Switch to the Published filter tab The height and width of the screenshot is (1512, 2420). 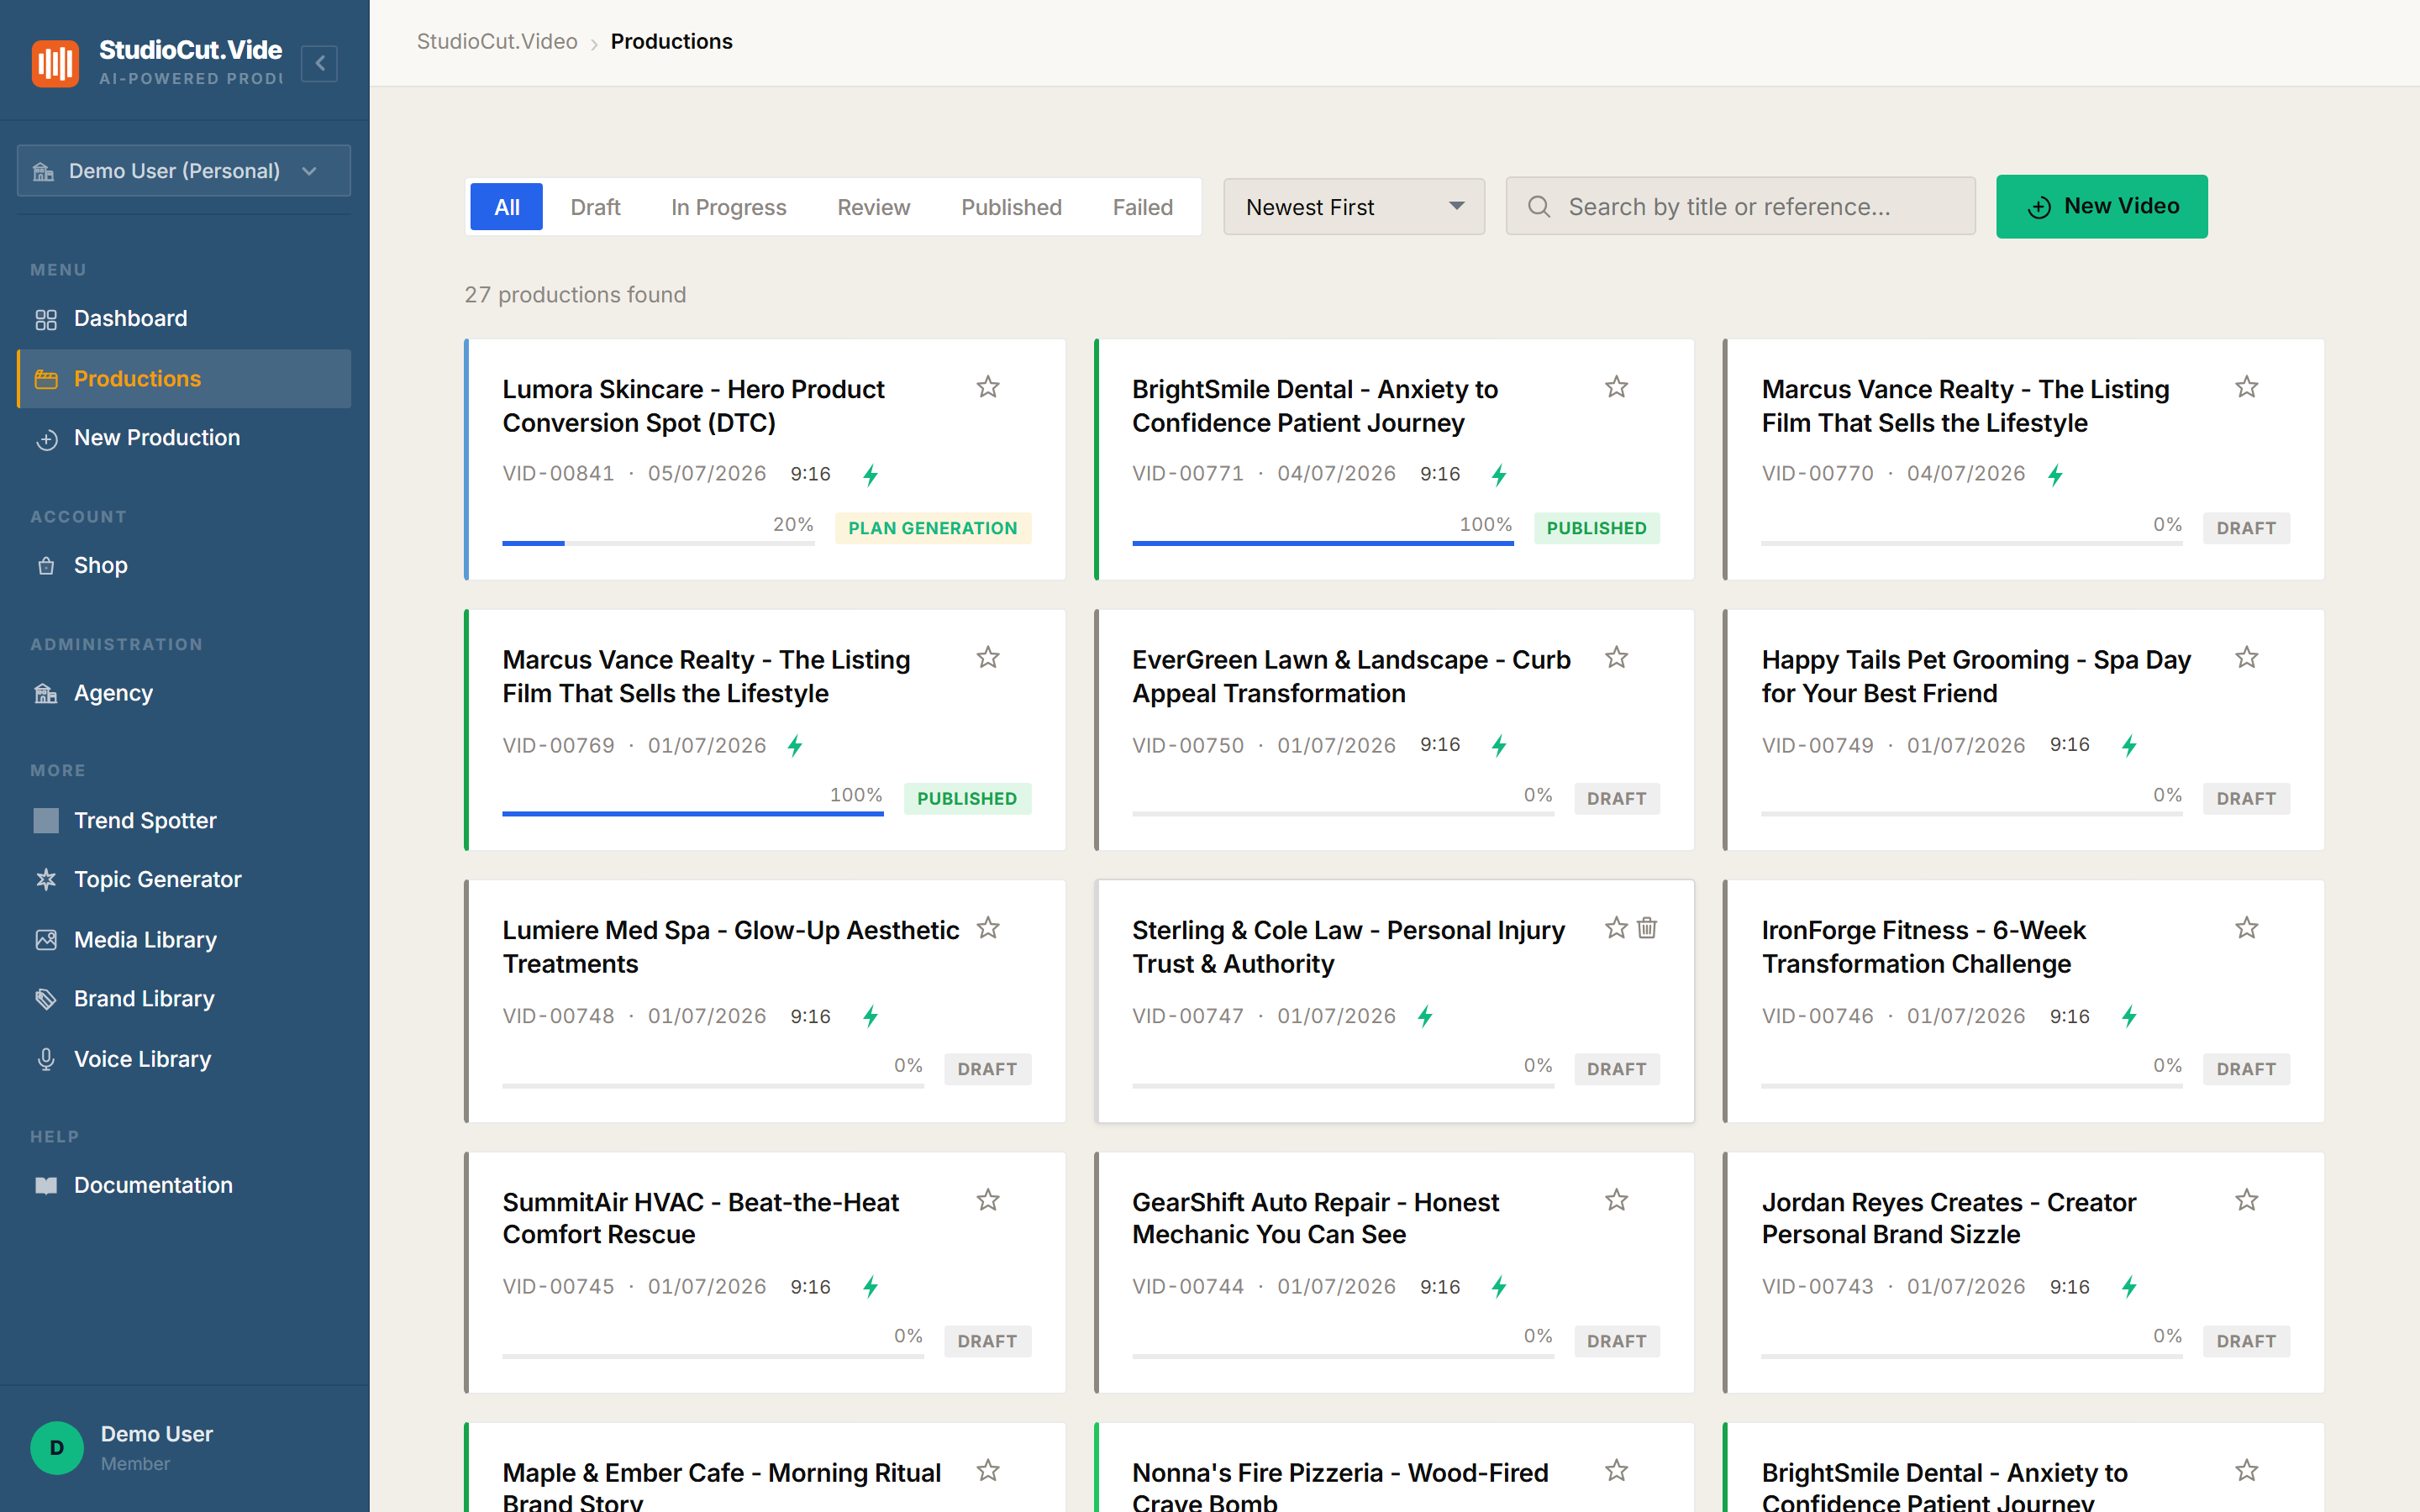click(x=1011, y=207)
